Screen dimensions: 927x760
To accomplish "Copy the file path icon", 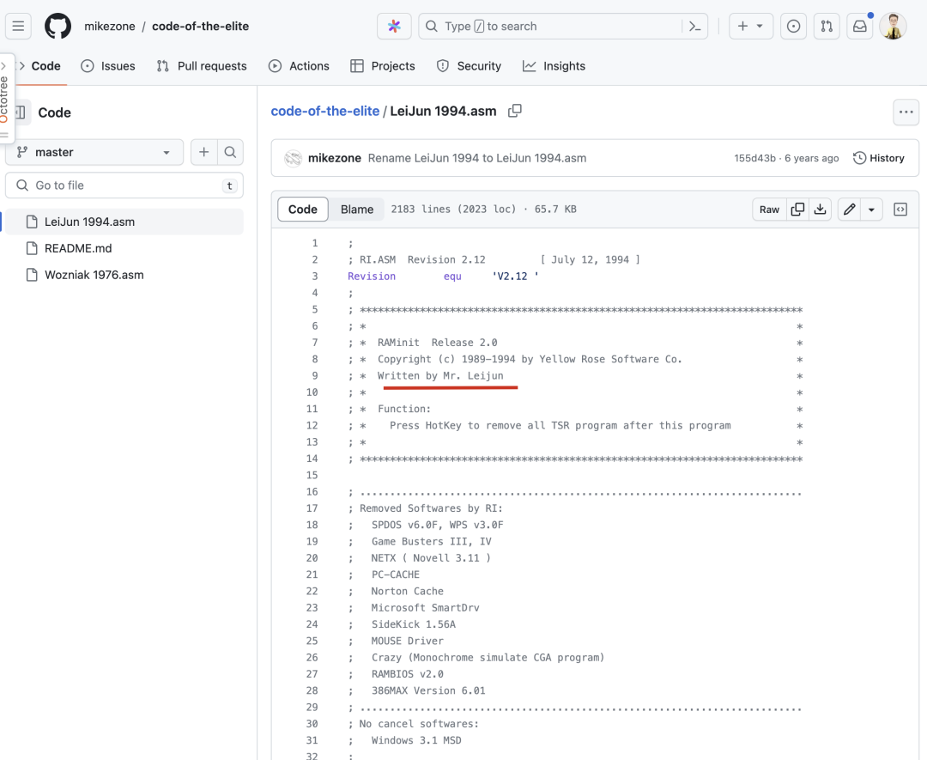I will tap(515, 111).
